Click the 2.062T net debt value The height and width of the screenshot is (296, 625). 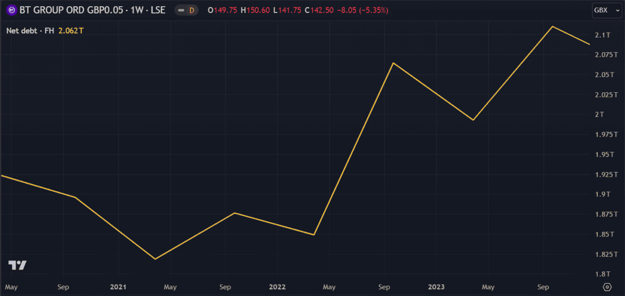[x=71, y=31]
